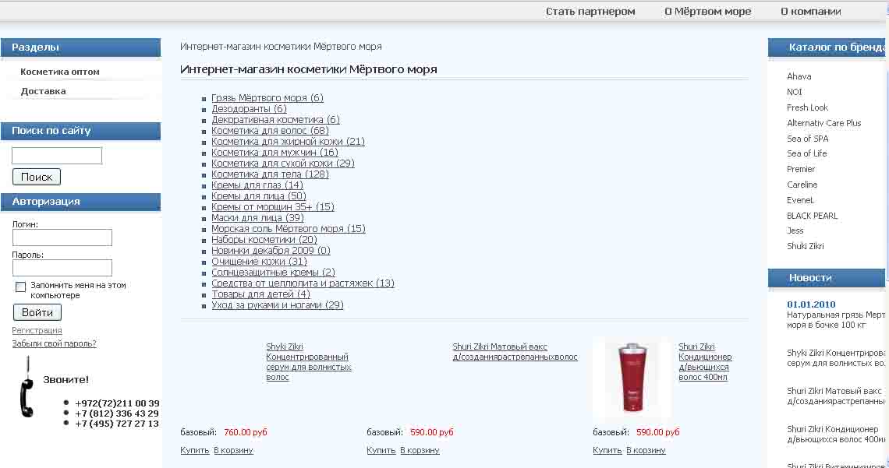Open category 'Наборы косметики (20)'
This screenshot has width=889, height=468.
(x=264, y=239)
